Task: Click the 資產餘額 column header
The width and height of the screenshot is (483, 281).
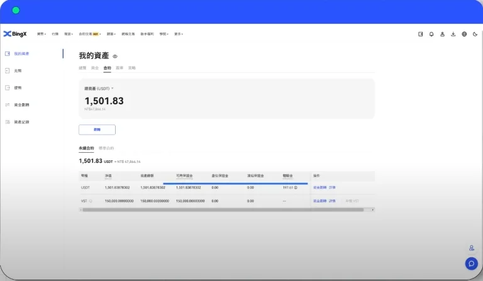Action: coord(147,176)
